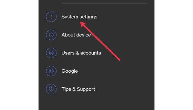Click the word 'settings' under the divider
193x110 pixels.
point(87,17)
